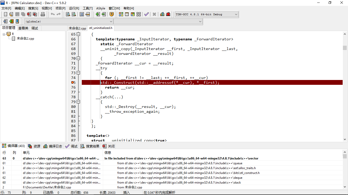Open Project Options via the orange icon

point(112,14)
